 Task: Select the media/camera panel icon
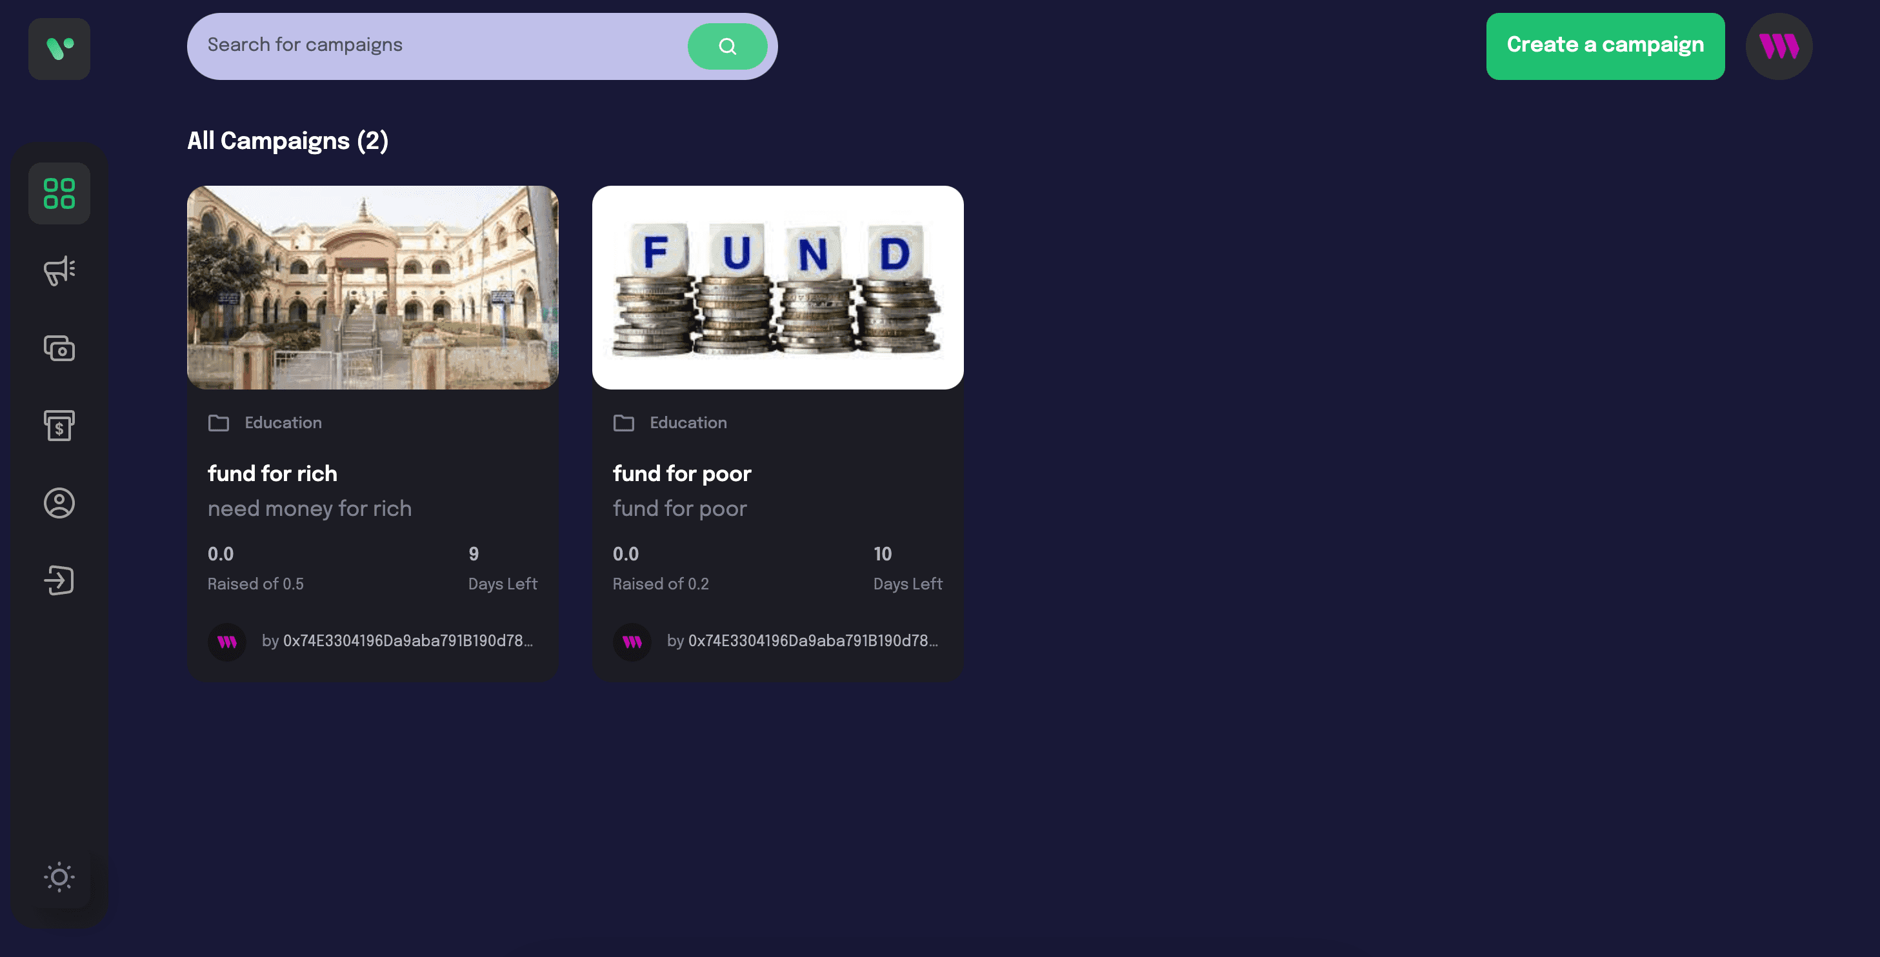coord(59,347)
